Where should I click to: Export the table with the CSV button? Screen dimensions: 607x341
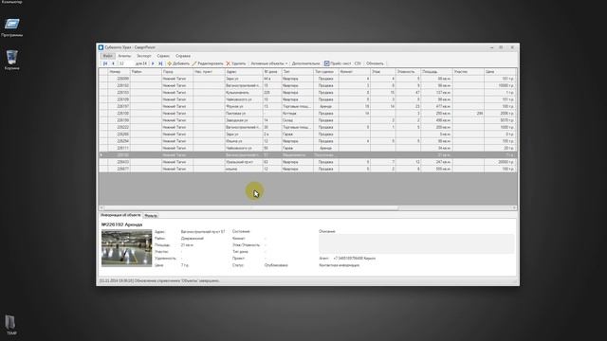(x=358, y=63)
